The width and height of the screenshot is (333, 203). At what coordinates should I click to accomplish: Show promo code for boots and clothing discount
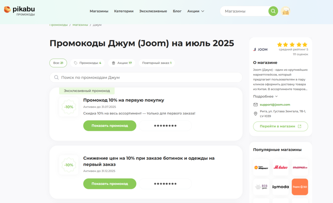tap(109, 184)
